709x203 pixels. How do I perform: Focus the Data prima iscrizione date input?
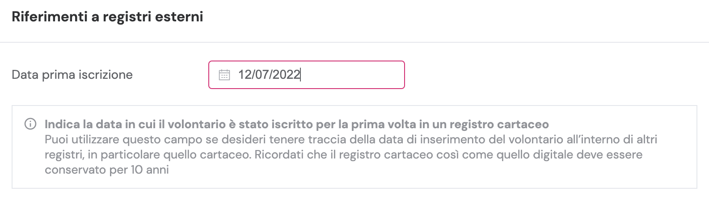[x=340, y=75]
